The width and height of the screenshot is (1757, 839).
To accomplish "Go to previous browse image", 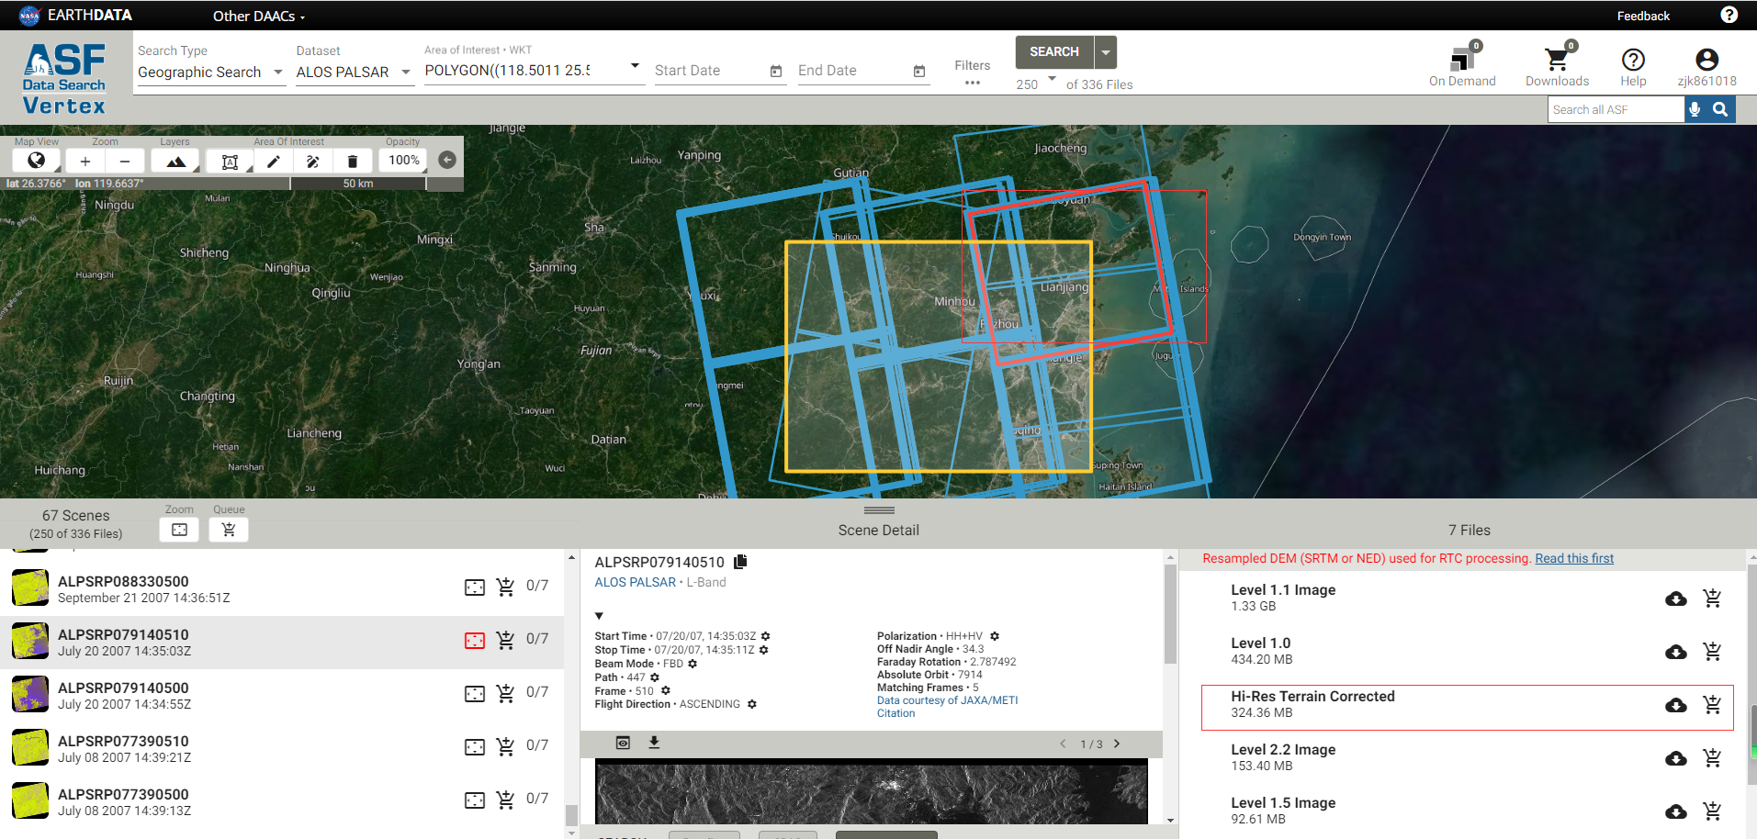I will click(x=1063, y=744).
